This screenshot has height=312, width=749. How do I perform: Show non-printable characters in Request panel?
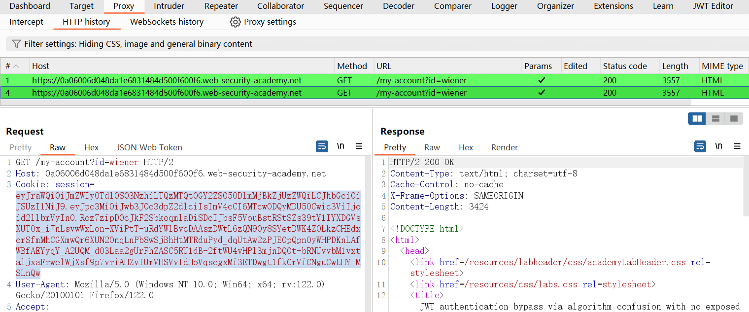[340, 146]
